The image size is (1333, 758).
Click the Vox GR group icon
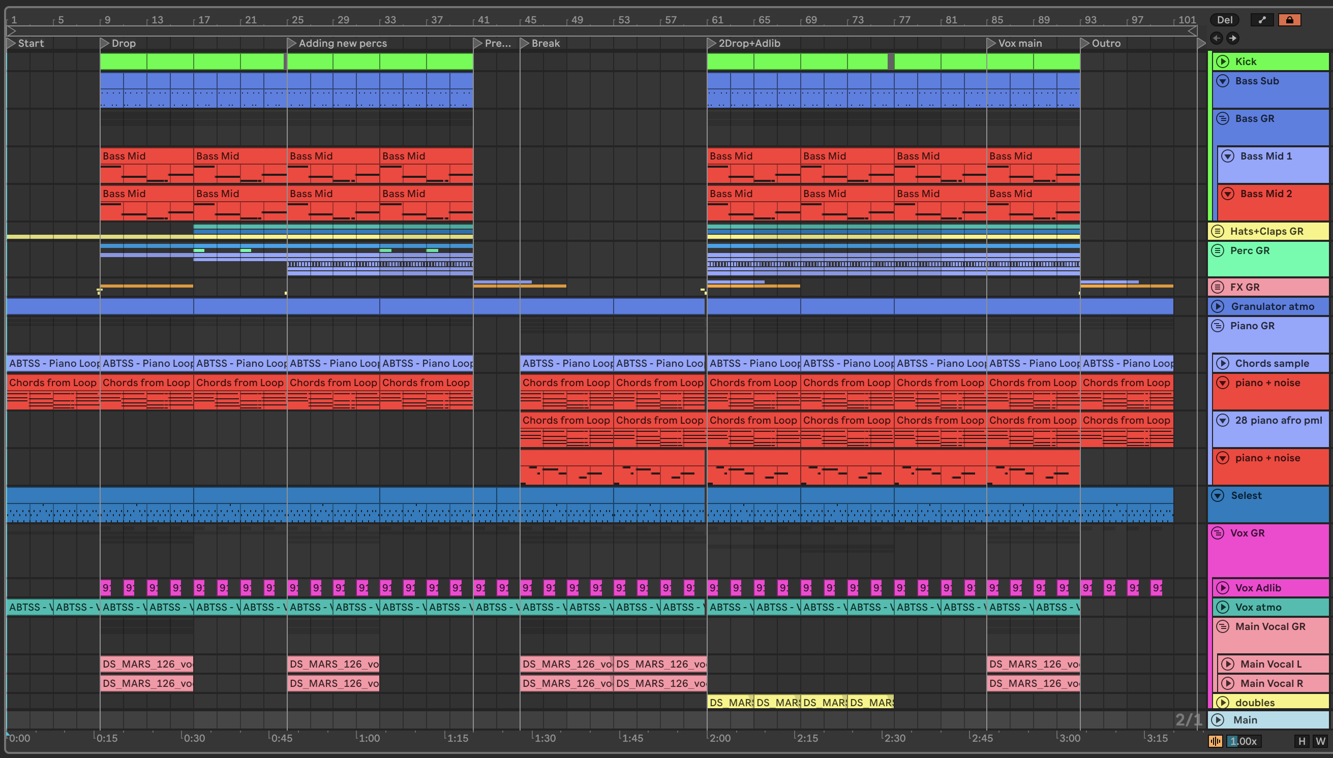[1218, 532]
